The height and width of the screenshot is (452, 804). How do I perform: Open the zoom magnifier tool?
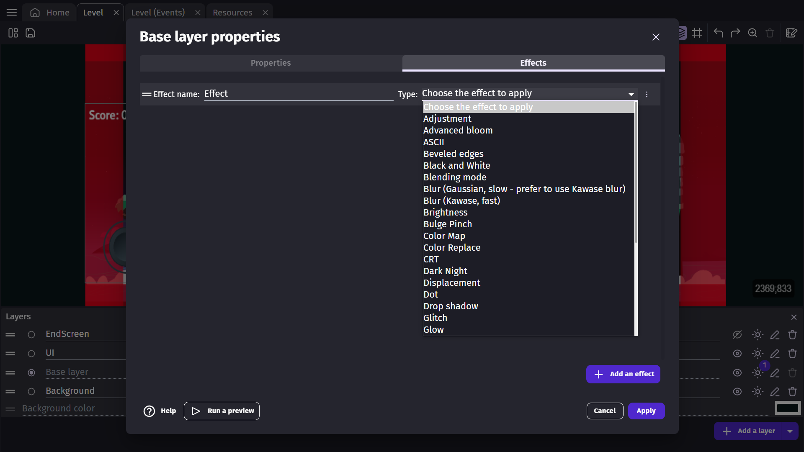pos(752,33)
